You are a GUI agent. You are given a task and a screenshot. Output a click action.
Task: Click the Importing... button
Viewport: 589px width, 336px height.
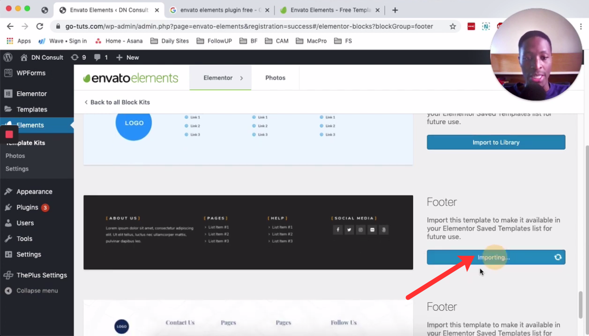496,257
